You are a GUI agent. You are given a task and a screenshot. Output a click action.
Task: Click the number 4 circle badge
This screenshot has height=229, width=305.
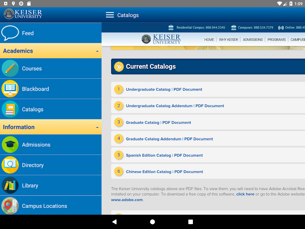(119, 139)
